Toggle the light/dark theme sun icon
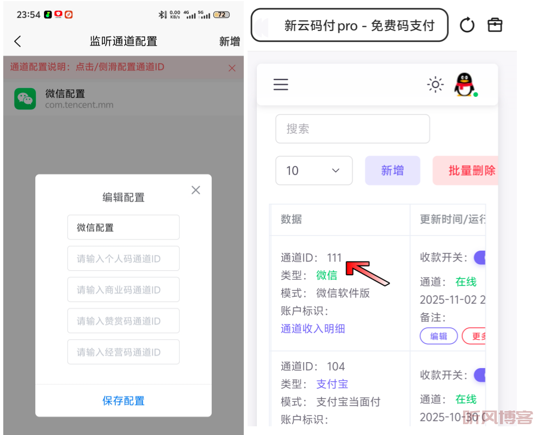This screenshot has width=543, height=435. (435, 84)
